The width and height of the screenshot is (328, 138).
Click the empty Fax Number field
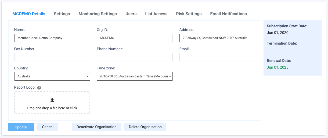52,57
